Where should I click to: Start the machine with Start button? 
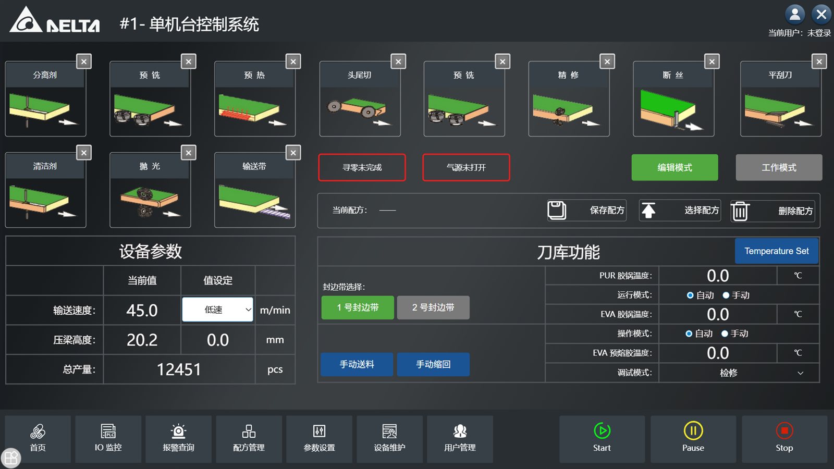click(x=602, y=439)
